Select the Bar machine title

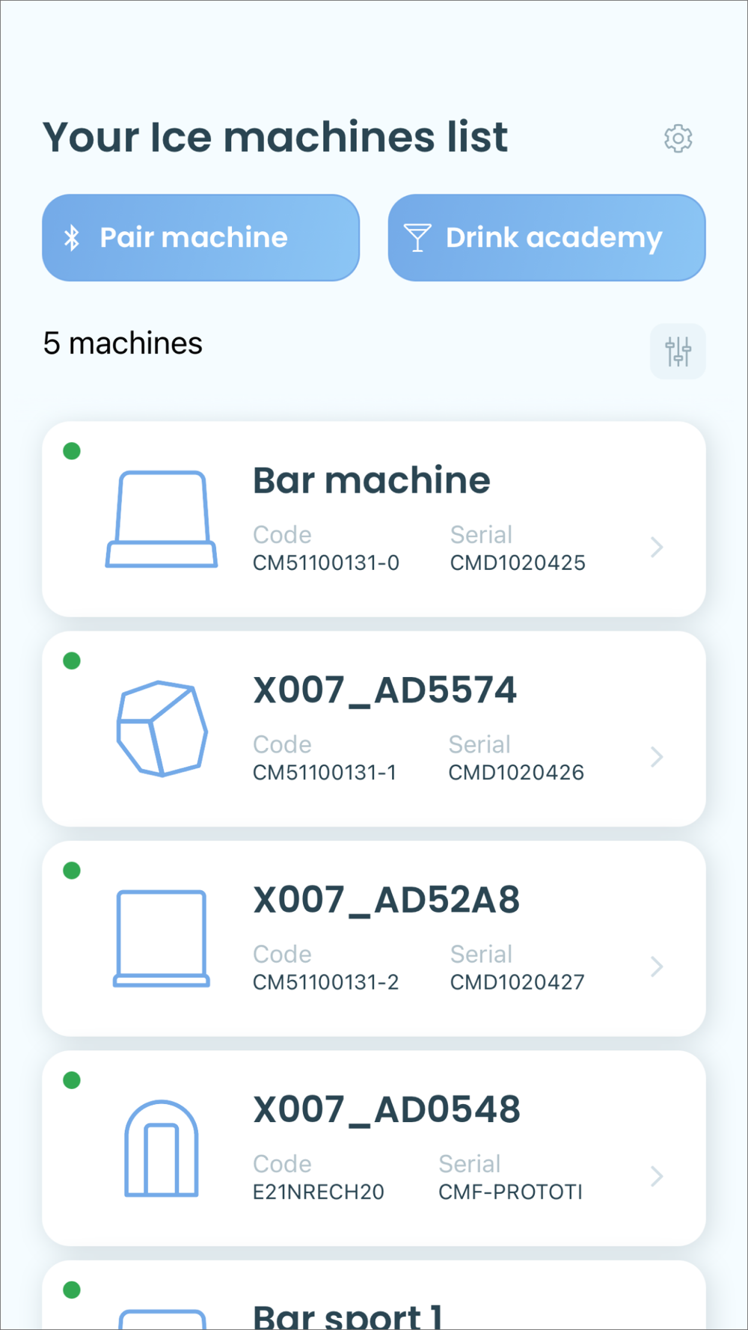click(x=372, y=480)
